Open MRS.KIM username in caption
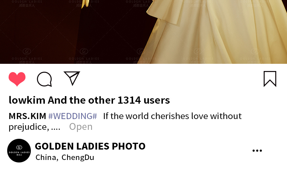287x170 pixels. click(x=28, y=116)
